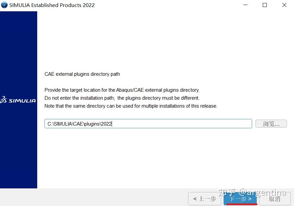
Task: Minimize the SIMULIA installer window
Action: coord(245,5)
